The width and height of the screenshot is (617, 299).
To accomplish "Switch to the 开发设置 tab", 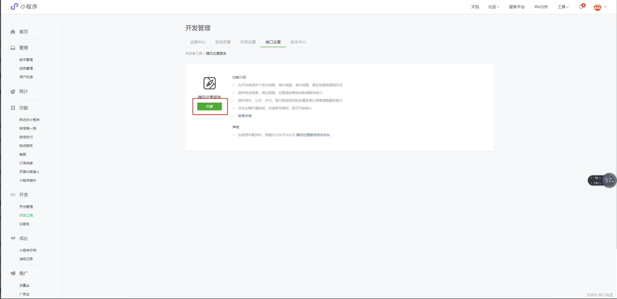I will tap(248, 42).
